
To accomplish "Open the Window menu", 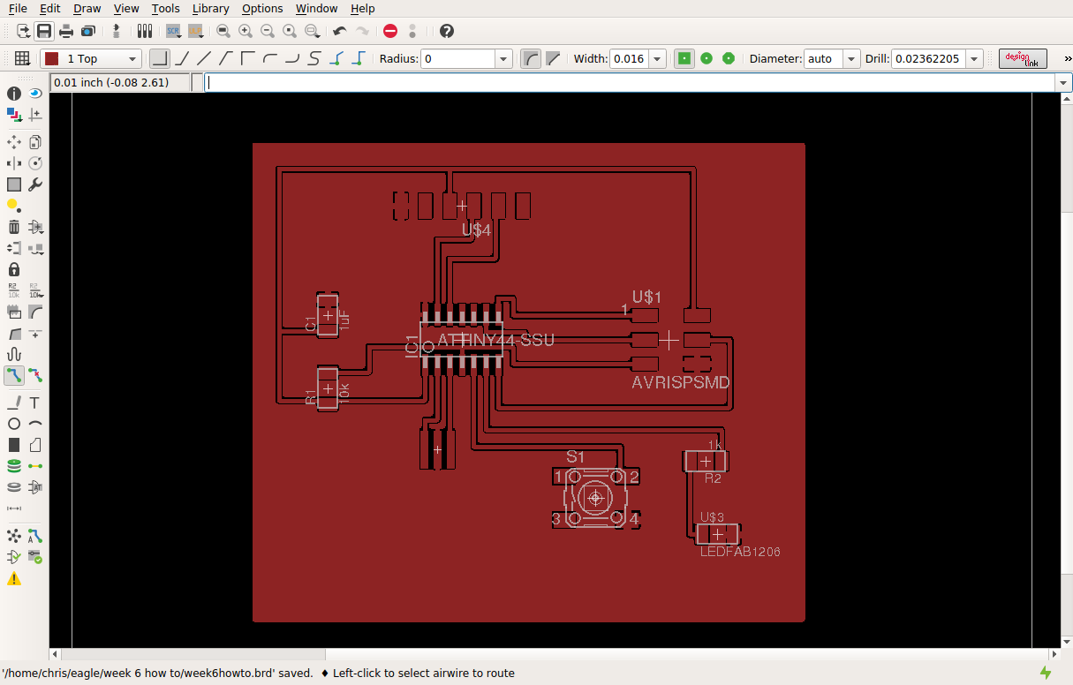I will coord(316,8).
